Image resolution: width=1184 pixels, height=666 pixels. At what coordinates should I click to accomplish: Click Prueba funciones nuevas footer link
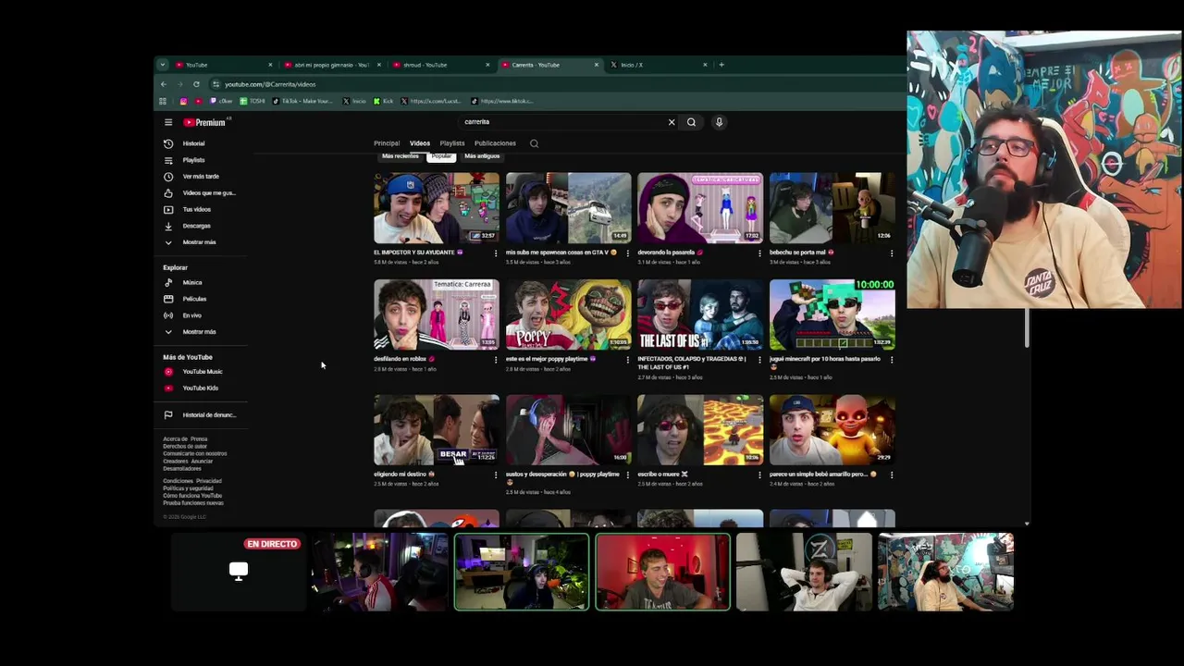coord(193,503)
